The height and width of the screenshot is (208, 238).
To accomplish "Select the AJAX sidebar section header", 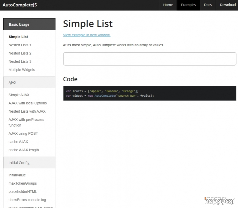I will (29, 82).
